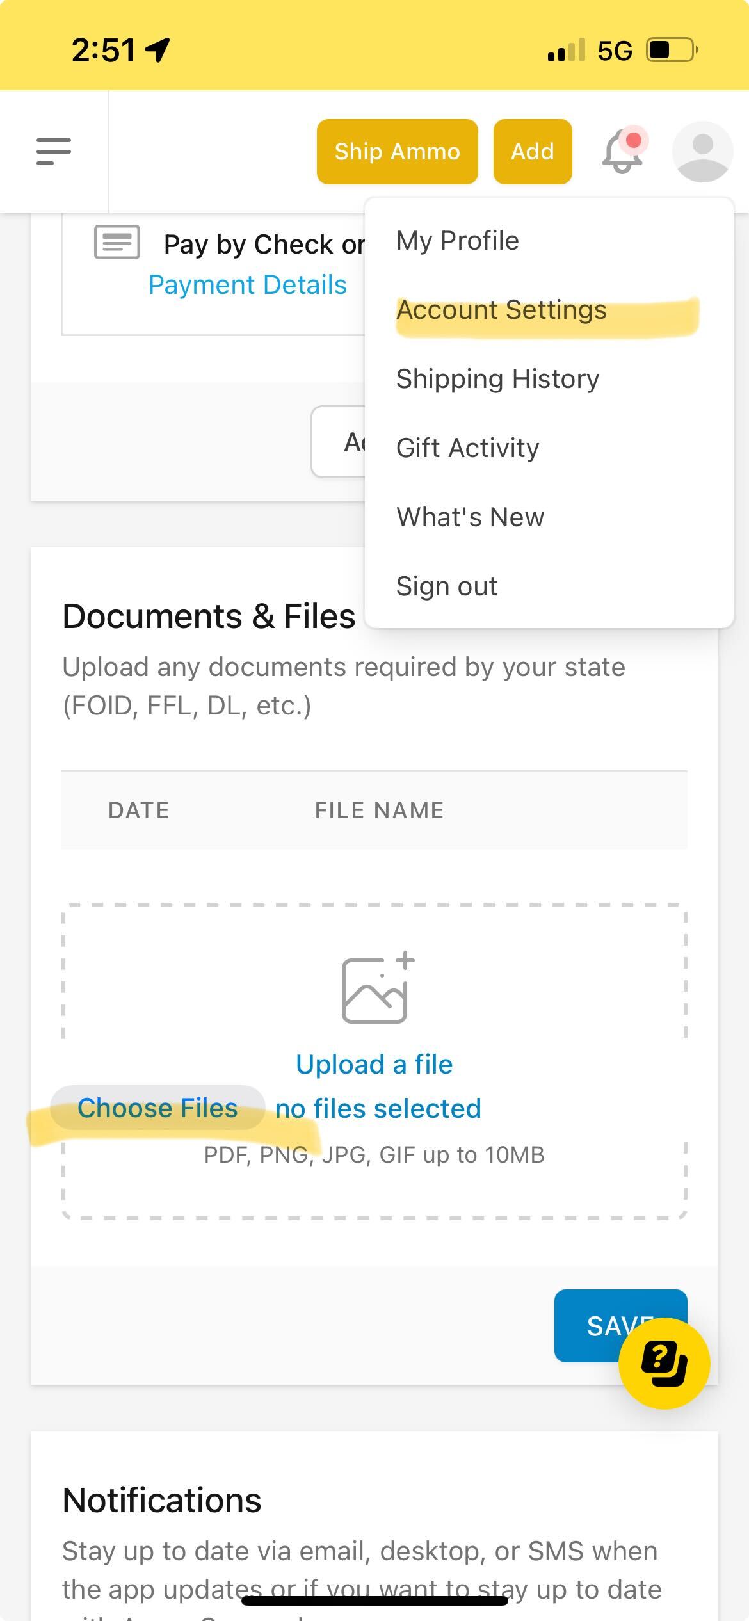749x1621 pixels.
Task: Tap the battery icon in status bar
Action: pos(672,50)
